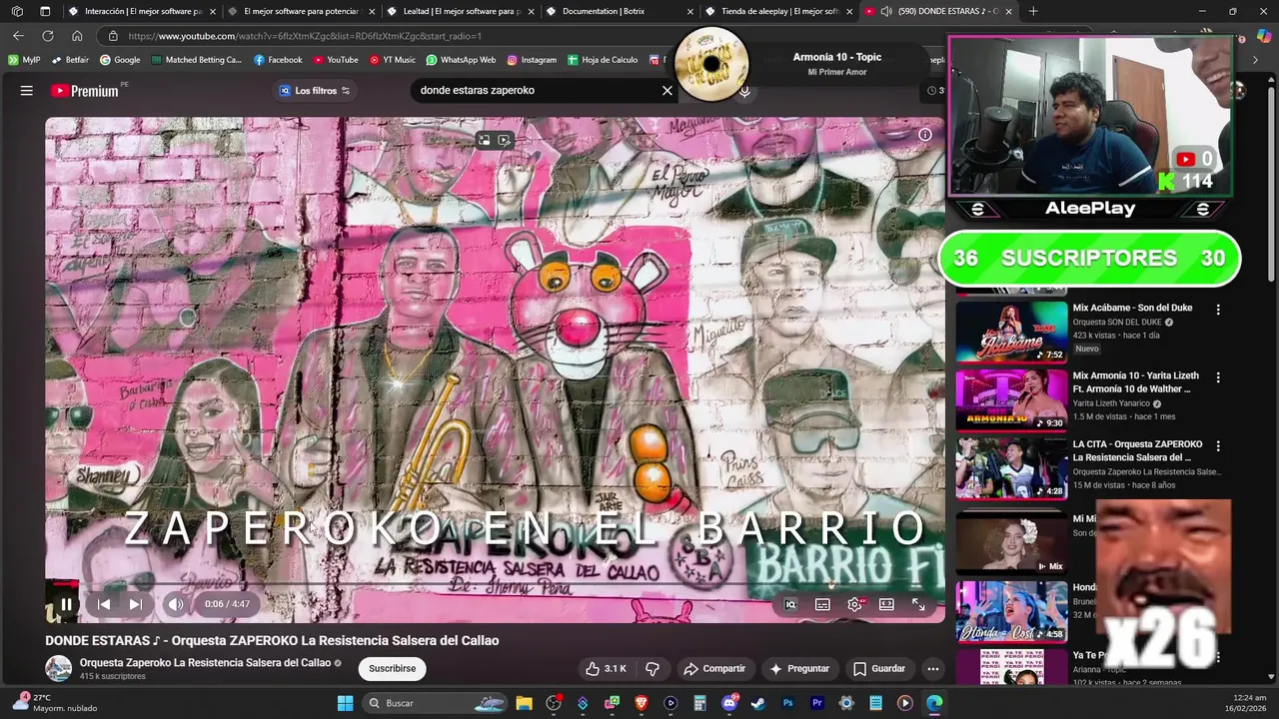Viewport: 1279px width, 719px height.
Task: Share the video via Compartir button
Action: [x=713, y=668]
